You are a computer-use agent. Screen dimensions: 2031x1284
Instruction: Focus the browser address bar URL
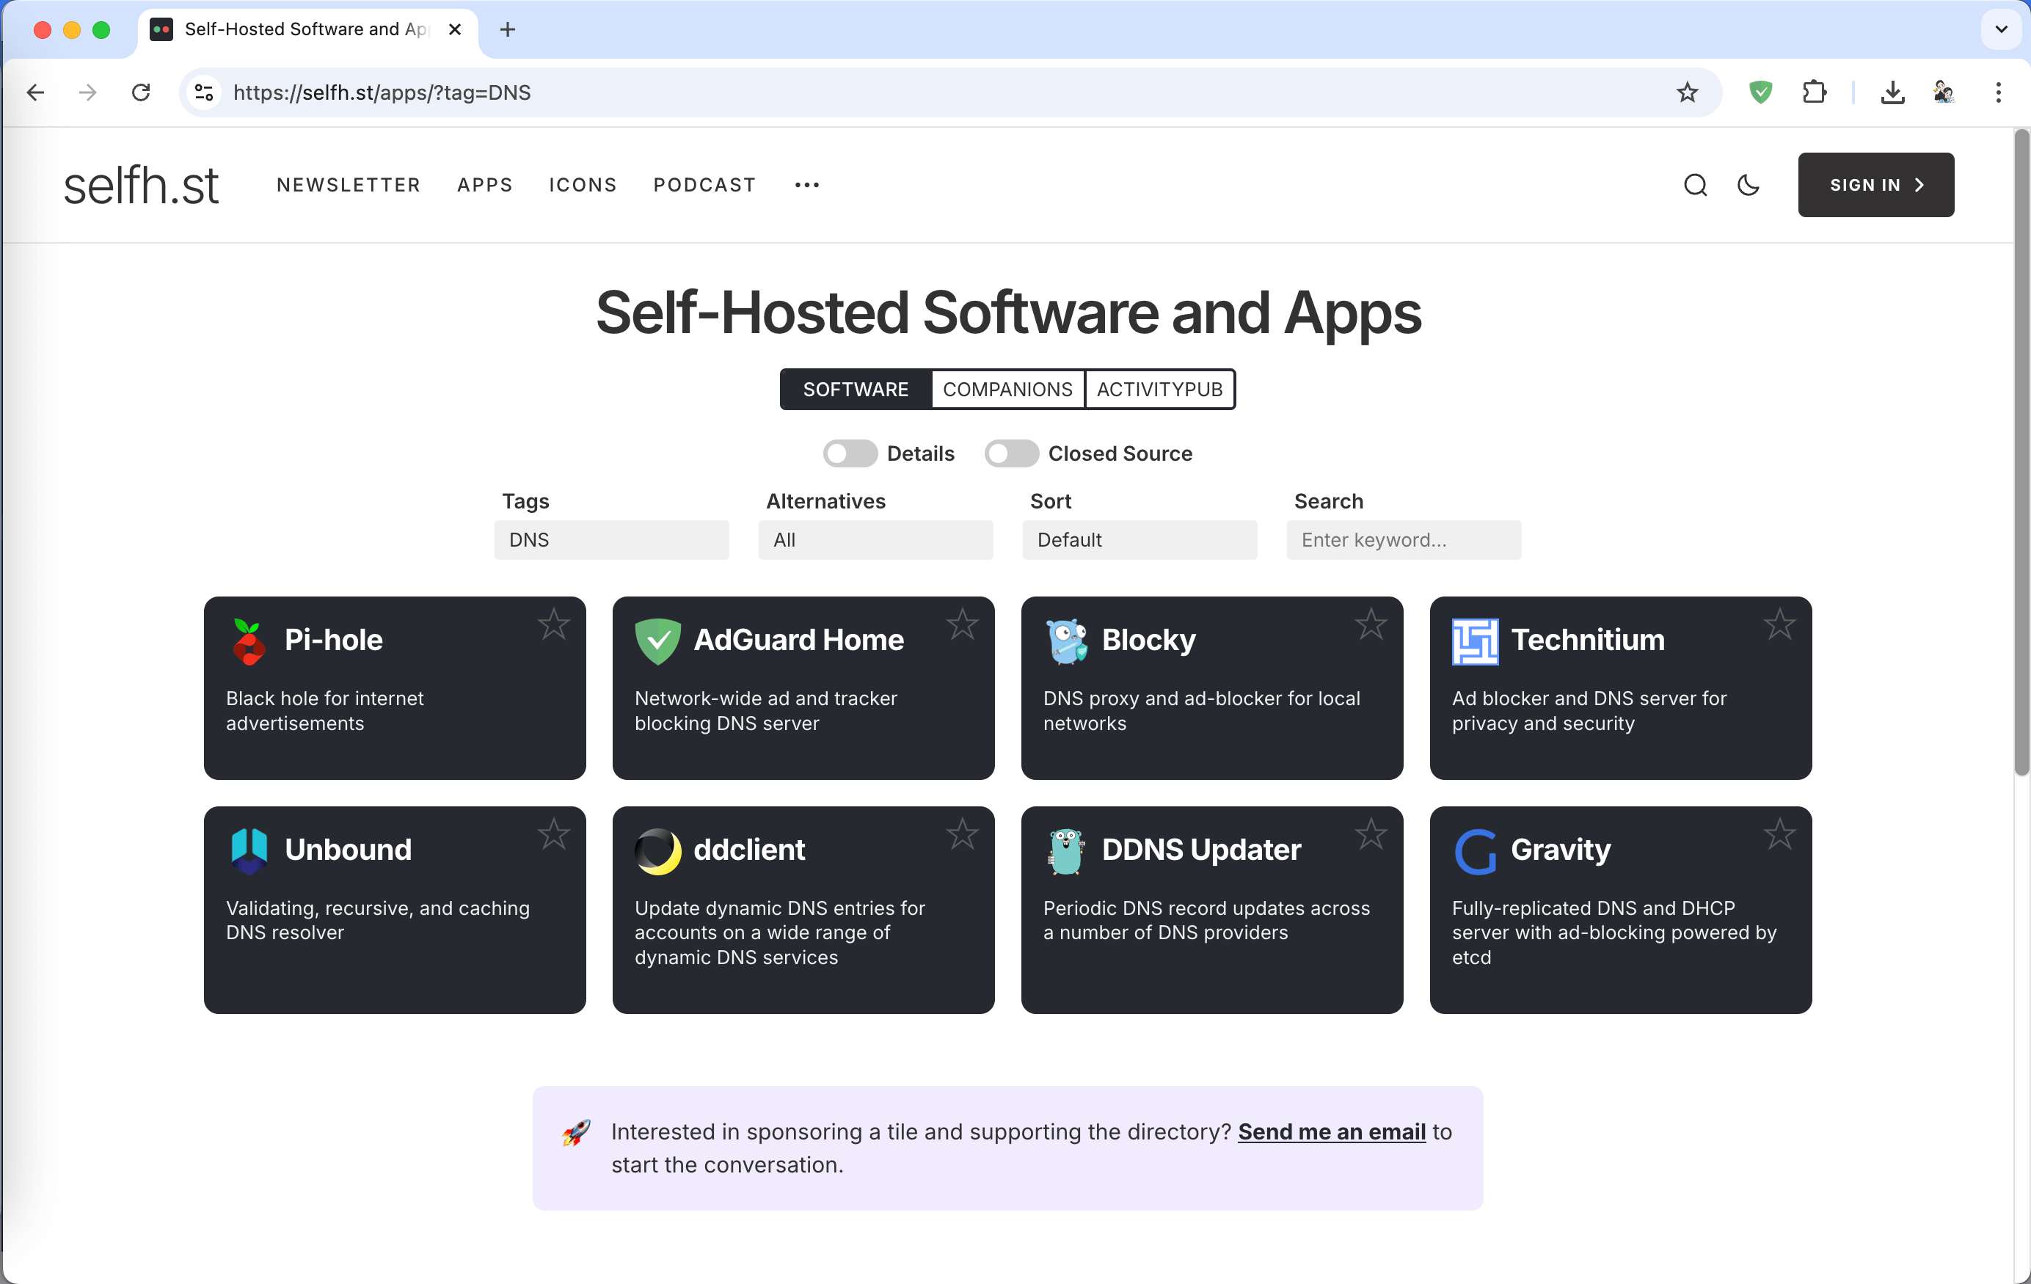click(x=382, y=92)
